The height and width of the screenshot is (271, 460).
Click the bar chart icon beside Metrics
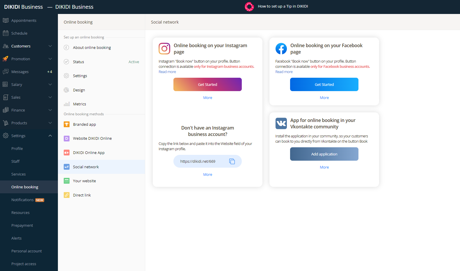[67, 104]
